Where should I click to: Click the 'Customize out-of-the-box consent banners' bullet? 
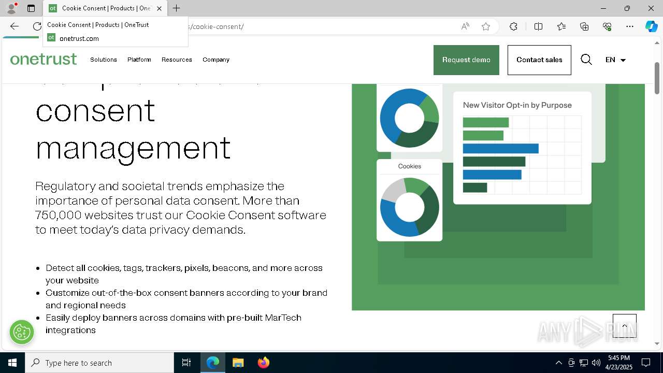point(186,299)
